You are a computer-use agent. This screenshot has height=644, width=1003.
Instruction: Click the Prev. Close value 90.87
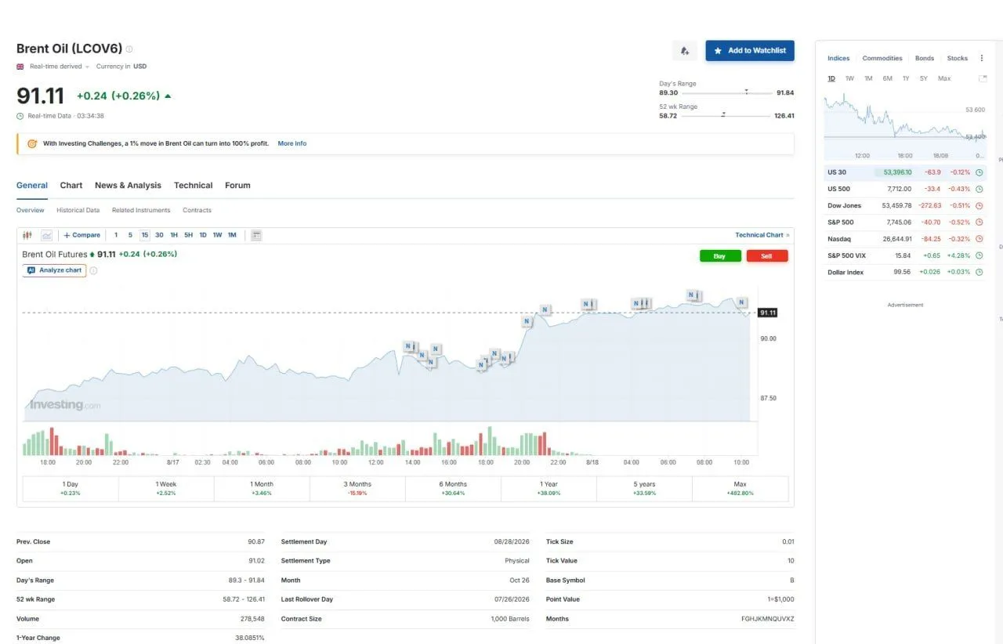tap(256, 541)
